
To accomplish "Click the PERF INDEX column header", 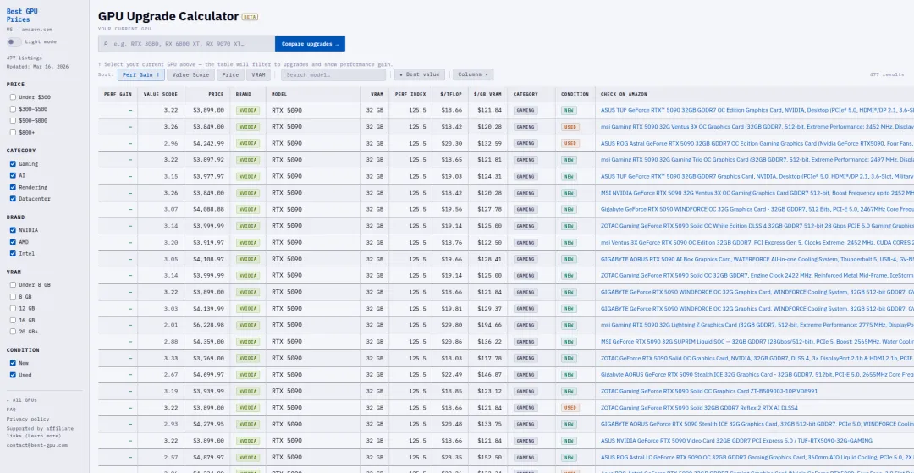I will [412, 94].
